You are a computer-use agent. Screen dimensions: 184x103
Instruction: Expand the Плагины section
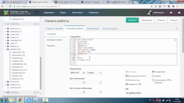coord(5,92)
